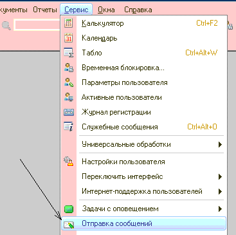Click the green Задачи с оповещением icon
236x235 pixels.
pyautogui.click(x=69, y=209)
